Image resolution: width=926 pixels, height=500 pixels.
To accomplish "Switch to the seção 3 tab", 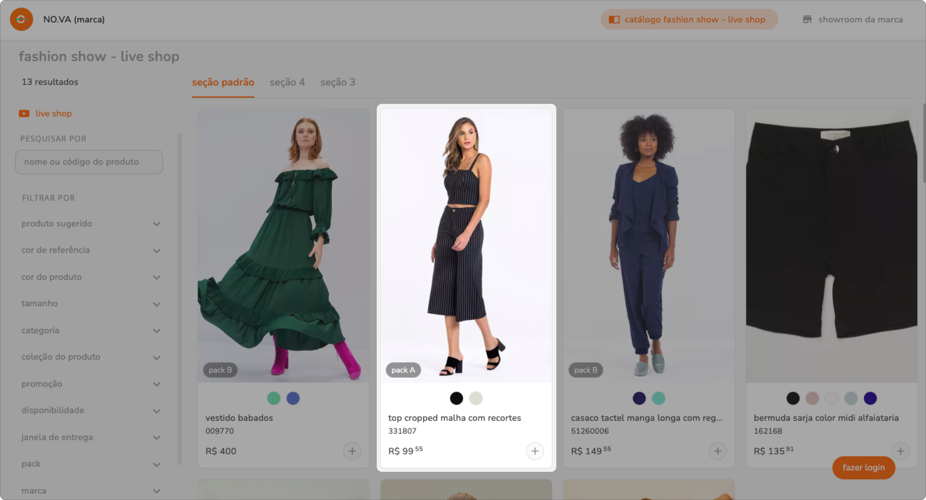I will pos(338,82).
